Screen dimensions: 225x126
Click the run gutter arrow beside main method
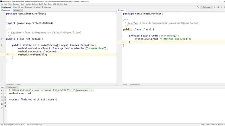pyautogui.click(x=2, y=45)
